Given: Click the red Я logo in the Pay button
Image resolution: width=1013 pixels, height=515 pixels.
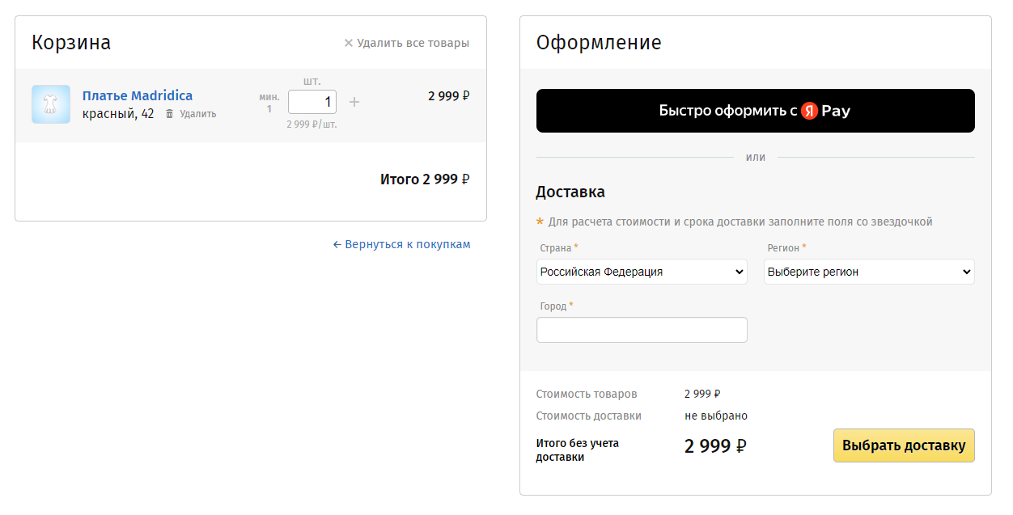Looking at the screenshot, I should point(809,111).
